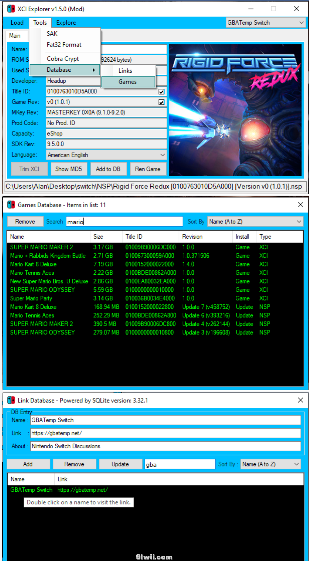This screenshot has height=561, width=309.
Task: Click the Add to DB button
Action: click(x=108, y=169)
